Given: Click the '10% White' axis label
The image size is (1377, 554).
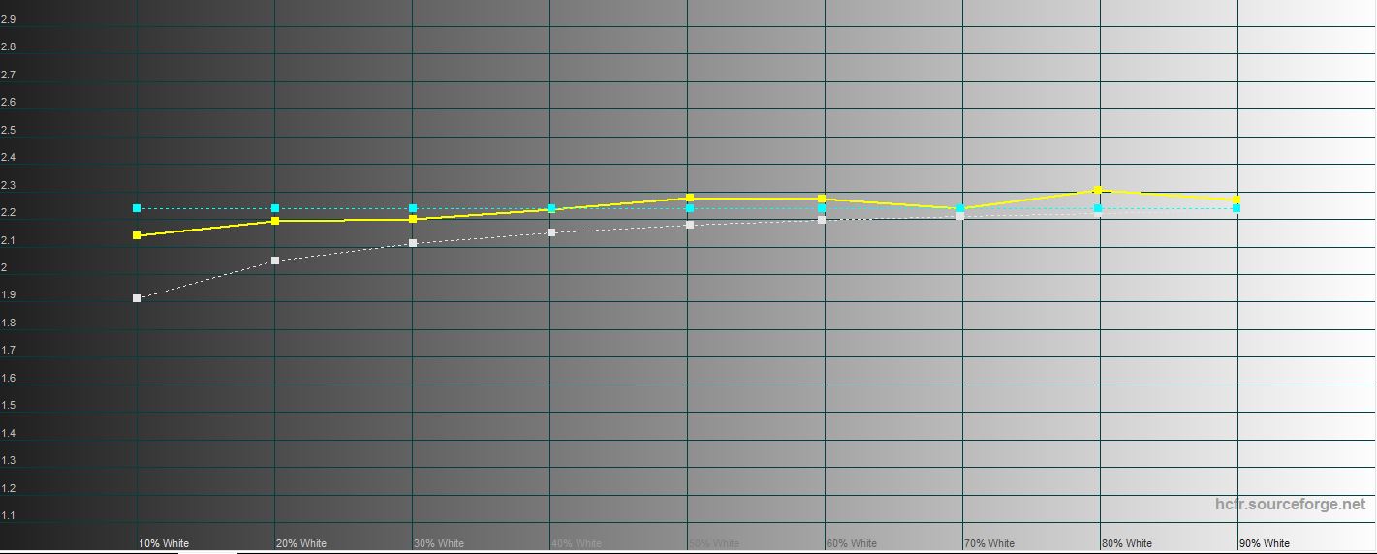Looking at the screenshot, I should point(165,543).
